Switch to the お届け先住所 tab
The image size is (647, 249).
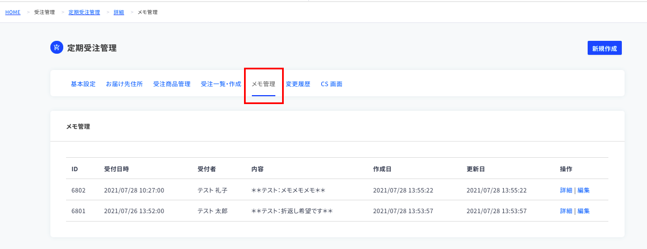pos(124,84)
